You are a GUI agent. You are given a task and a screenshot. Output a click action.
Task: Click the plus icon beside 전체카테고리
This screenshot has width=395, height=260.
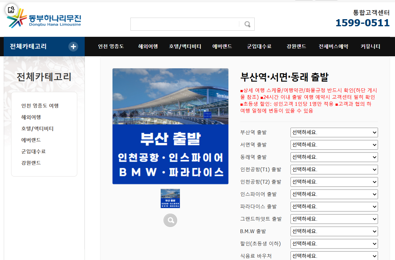point(73,47)
